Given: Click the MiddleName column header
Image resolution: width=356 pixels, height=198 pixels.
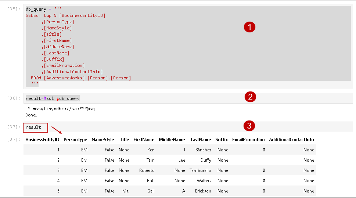Looking at the screenshot, I should click(172, 140).
